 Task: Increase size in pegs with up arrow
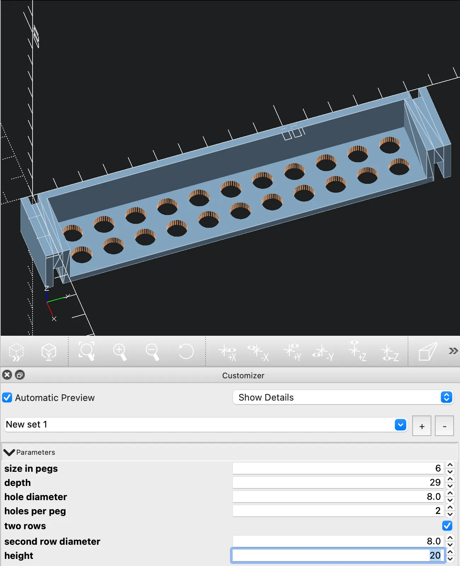(450, 465)
